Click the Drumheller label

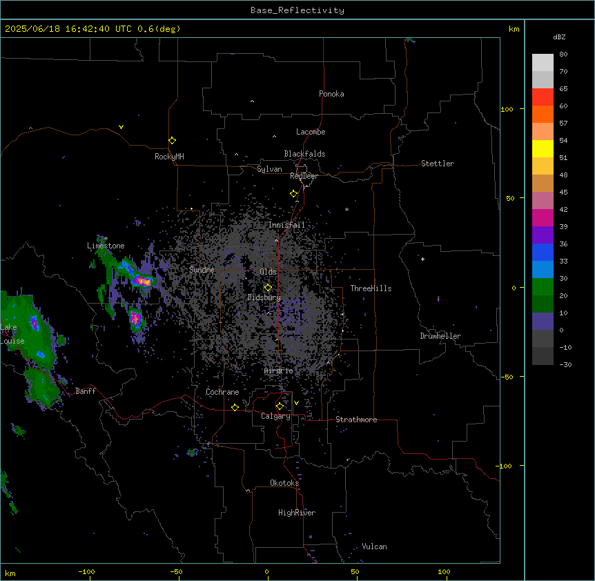[440, 336]
